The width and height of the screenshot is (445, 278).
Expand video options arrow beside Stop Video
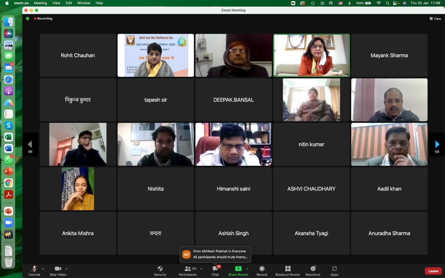66,269
